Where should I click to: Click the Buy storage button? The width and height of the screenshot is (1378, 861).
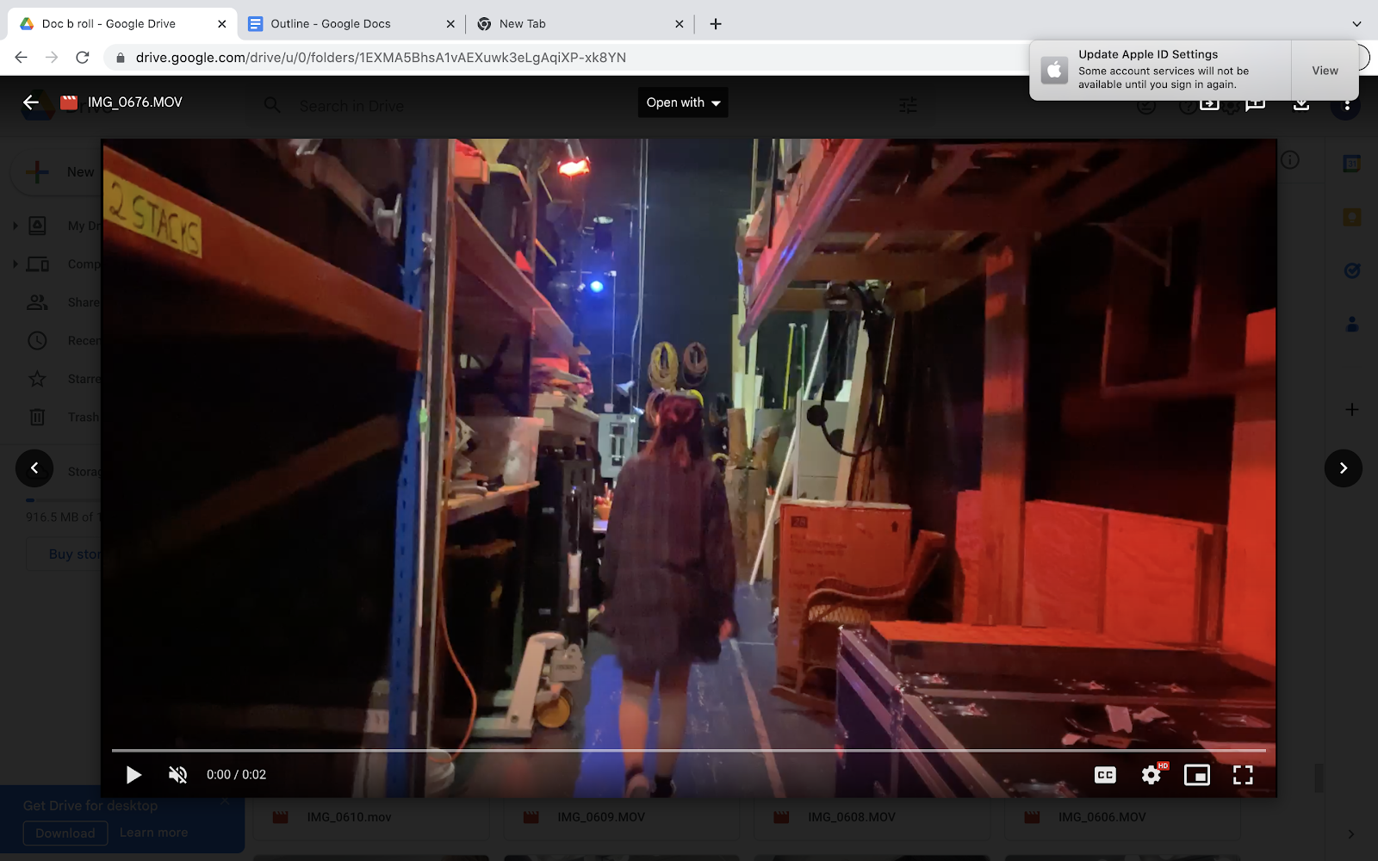pyautogui.click(x=65, y=554)
